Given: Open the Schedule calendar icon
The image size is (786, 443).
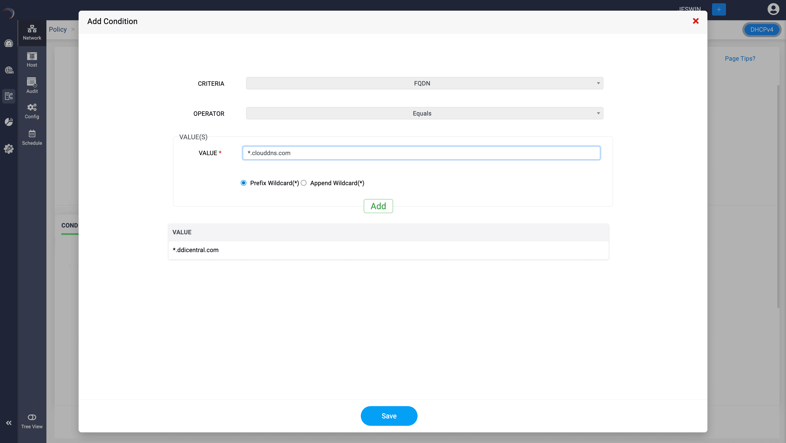Looking at the screenshot, I should click(32, 137).
